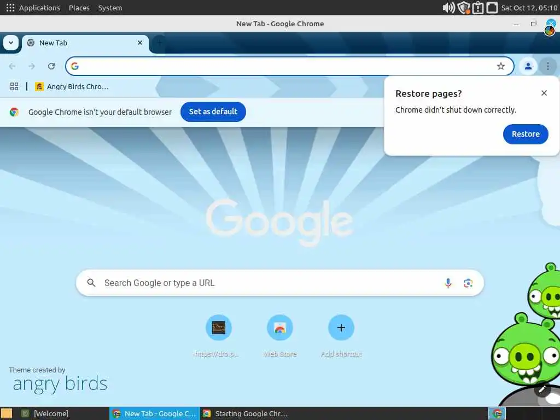The height and width of the screenshot is (420, 560).
Task: Click the Search Google or type a URL box
Action: (x=279, y=283)
